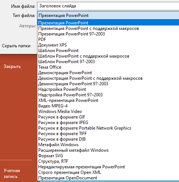Screen dimensions: 179x182
Task: Choose Шаблон PowerPoint с поддержкой макросов
Action: 108,56
